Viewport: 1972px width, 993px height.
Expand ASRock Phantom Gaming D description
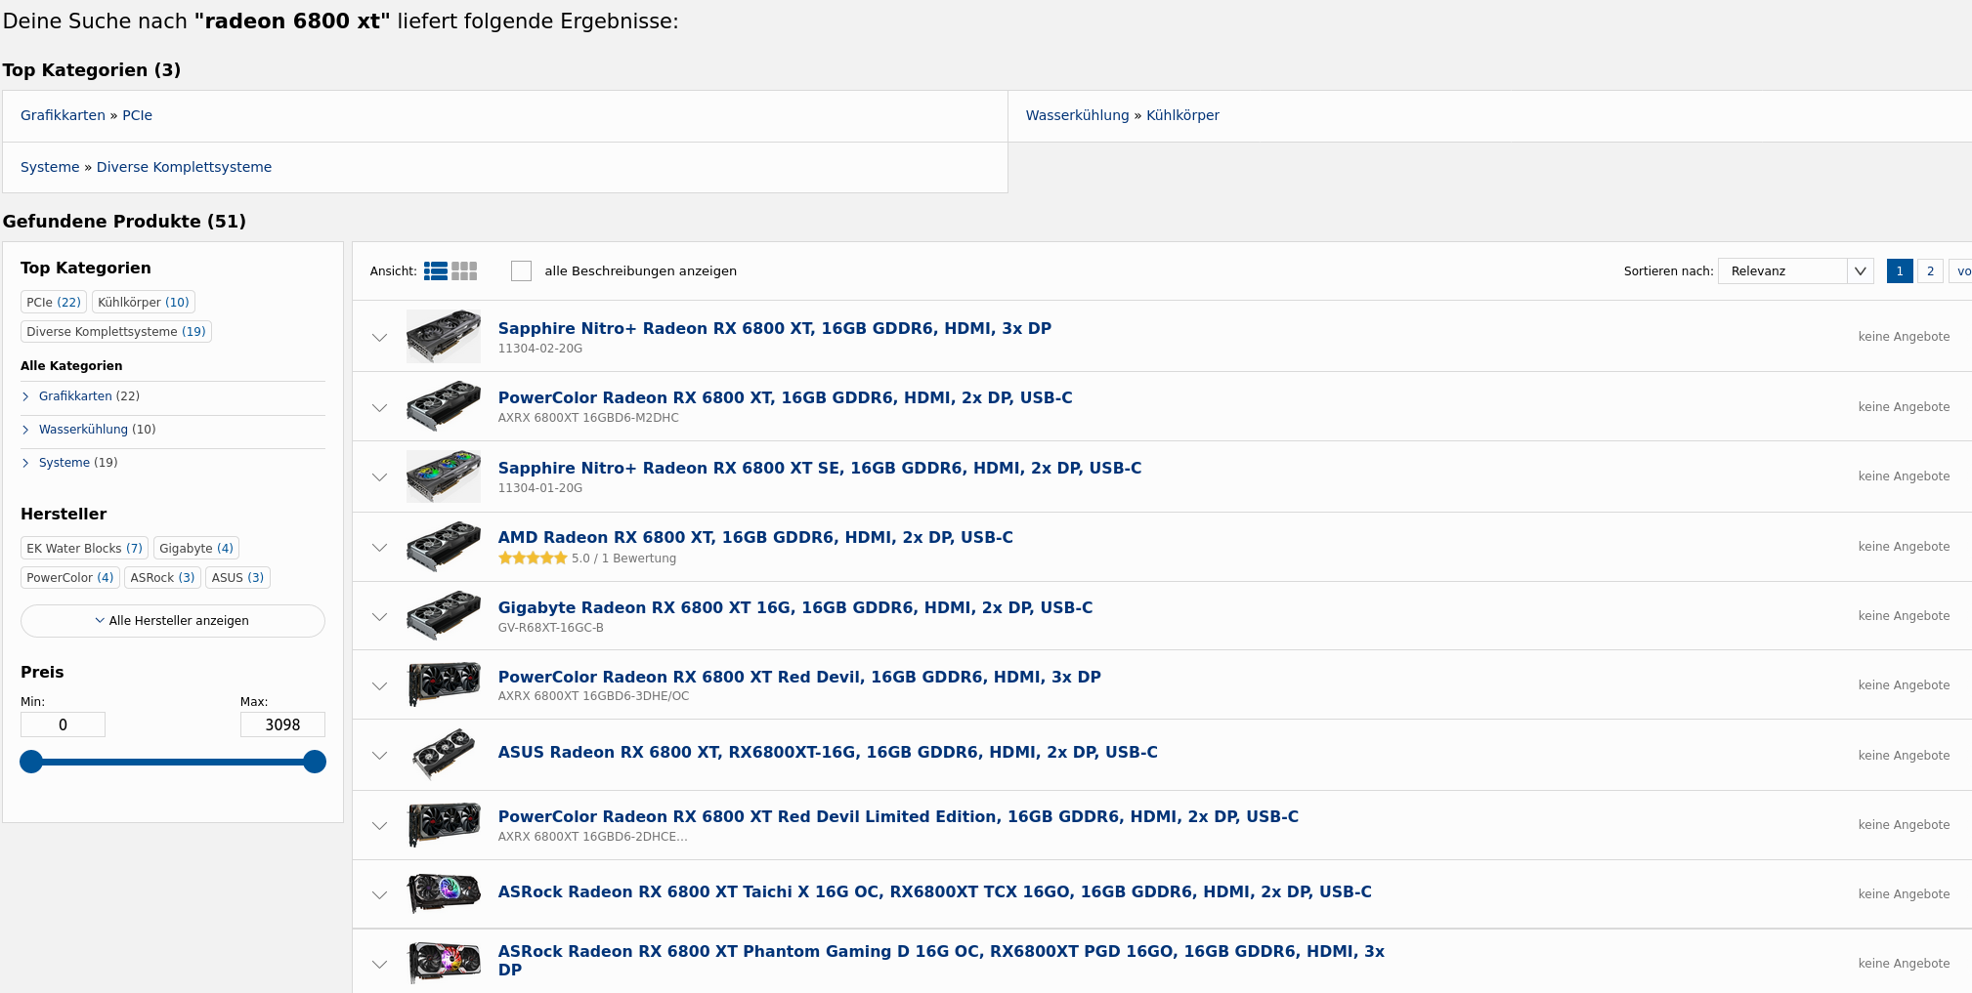(x=379, y=964)
